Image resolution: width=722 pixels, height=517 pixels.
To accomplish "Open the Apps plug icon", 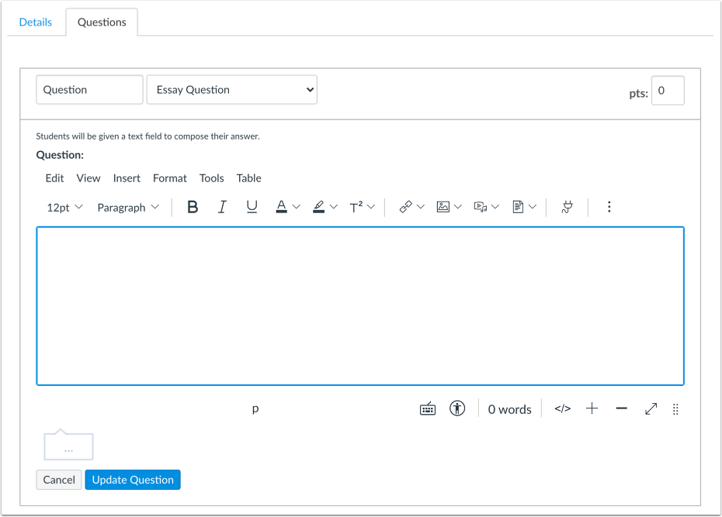I will click(566, 206).
